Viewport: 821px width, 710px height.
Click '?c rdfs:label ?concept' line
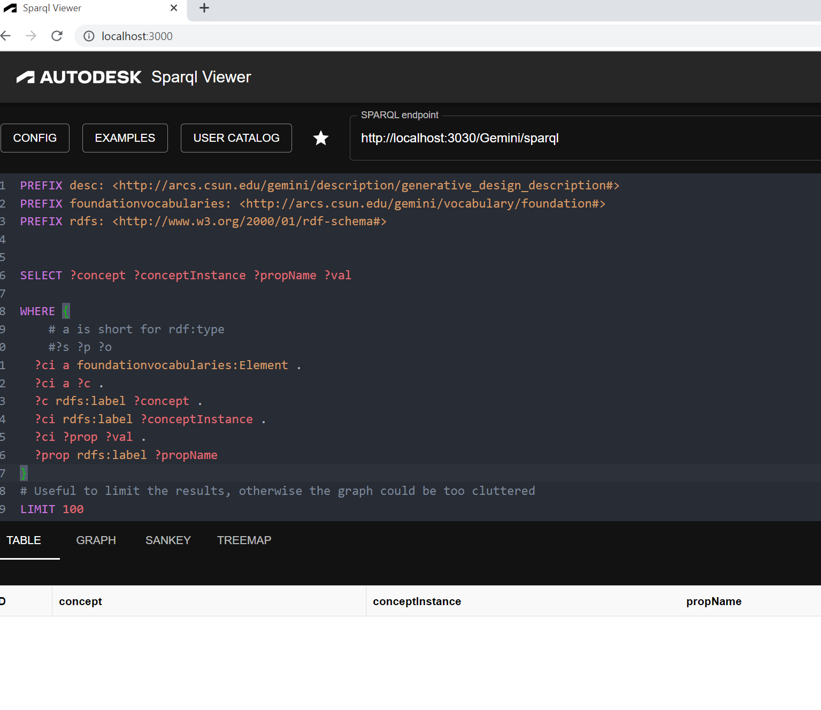(x=118, y=401)
